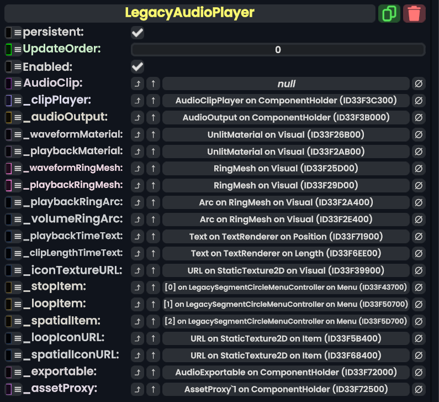Click the up arrow beside AudioClip

click(154, 84)
